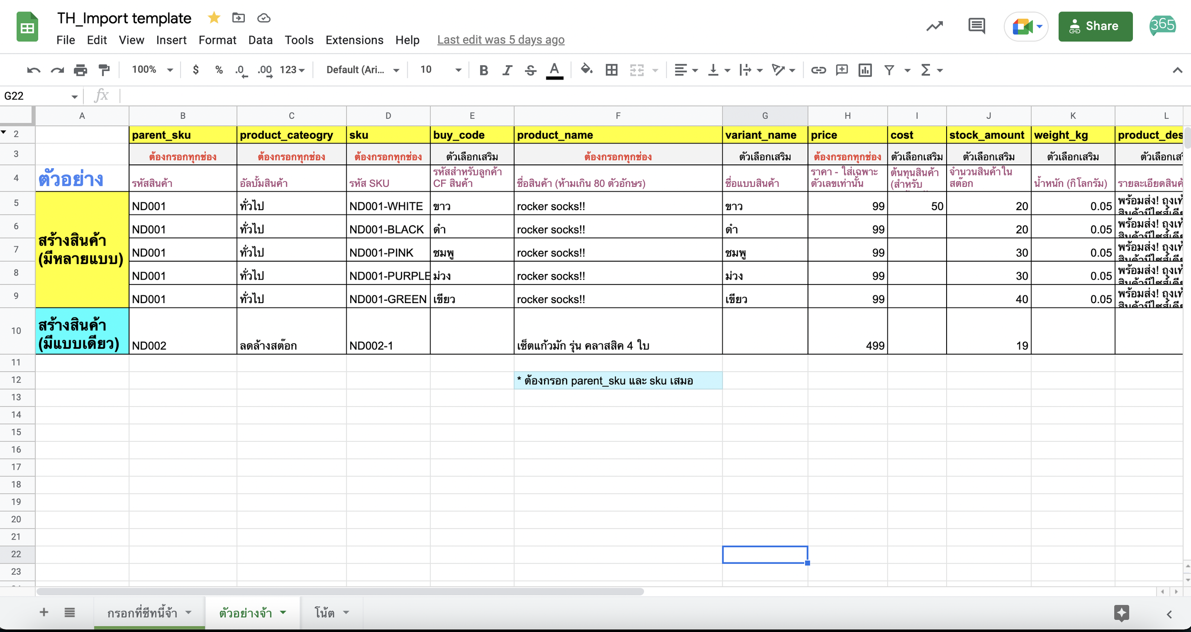Open the zoom level dropdown
Viewport: 1191px width, 632px height.
[x=170, y=70]
